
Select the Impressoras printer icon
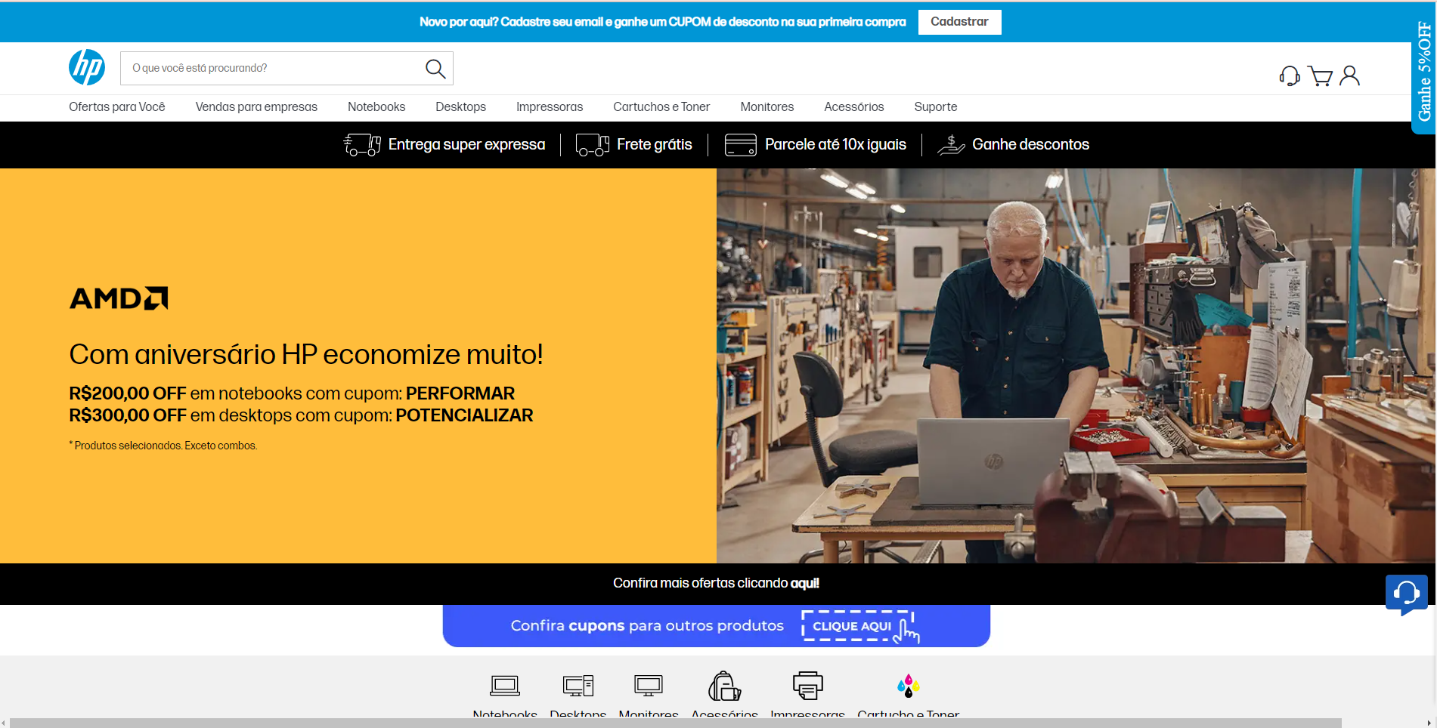tap(808, 686)
